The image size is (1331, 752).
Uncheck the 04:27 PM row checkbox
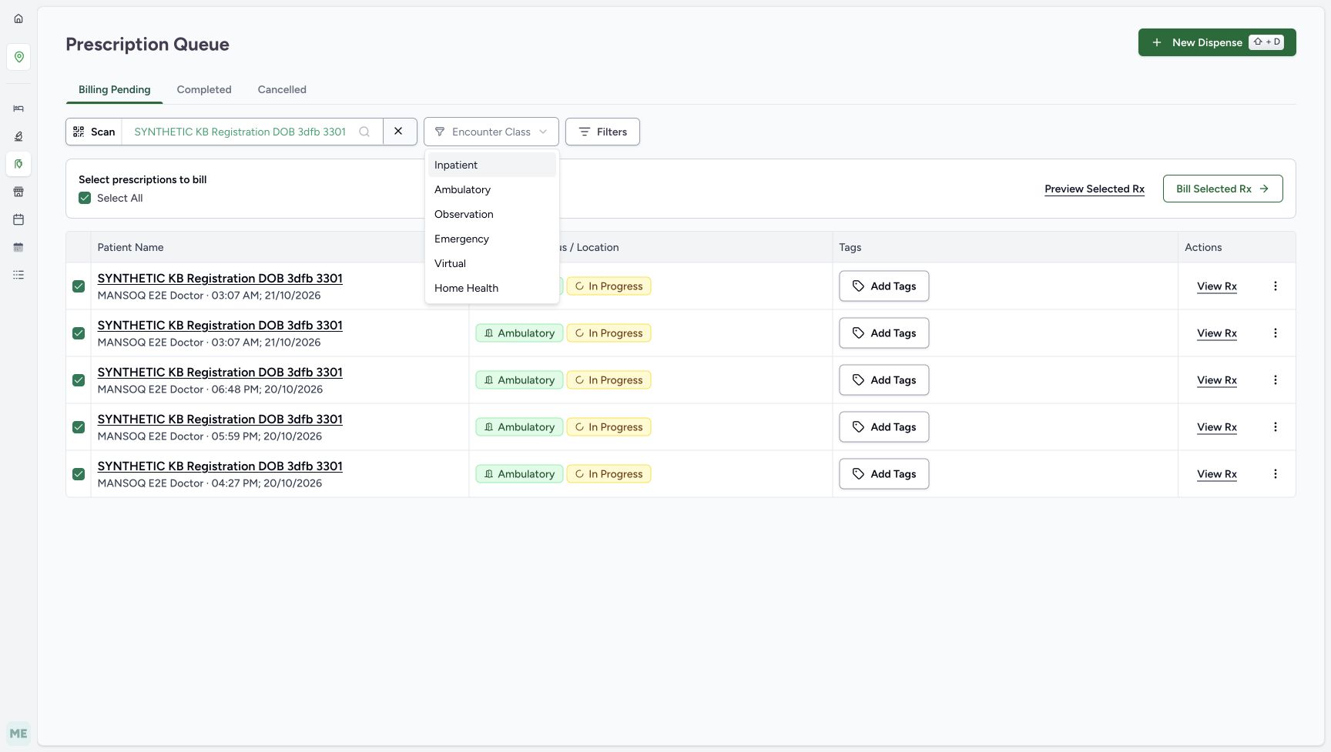(79, 474)
